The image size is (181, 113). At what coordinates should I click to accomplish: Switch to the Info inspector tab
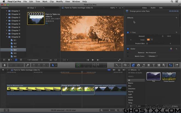coord(161,8)
